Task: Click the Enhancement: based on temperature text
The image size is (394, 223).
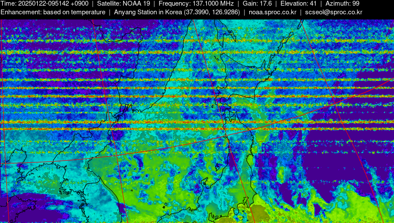Action: click(x=53, y=12)
